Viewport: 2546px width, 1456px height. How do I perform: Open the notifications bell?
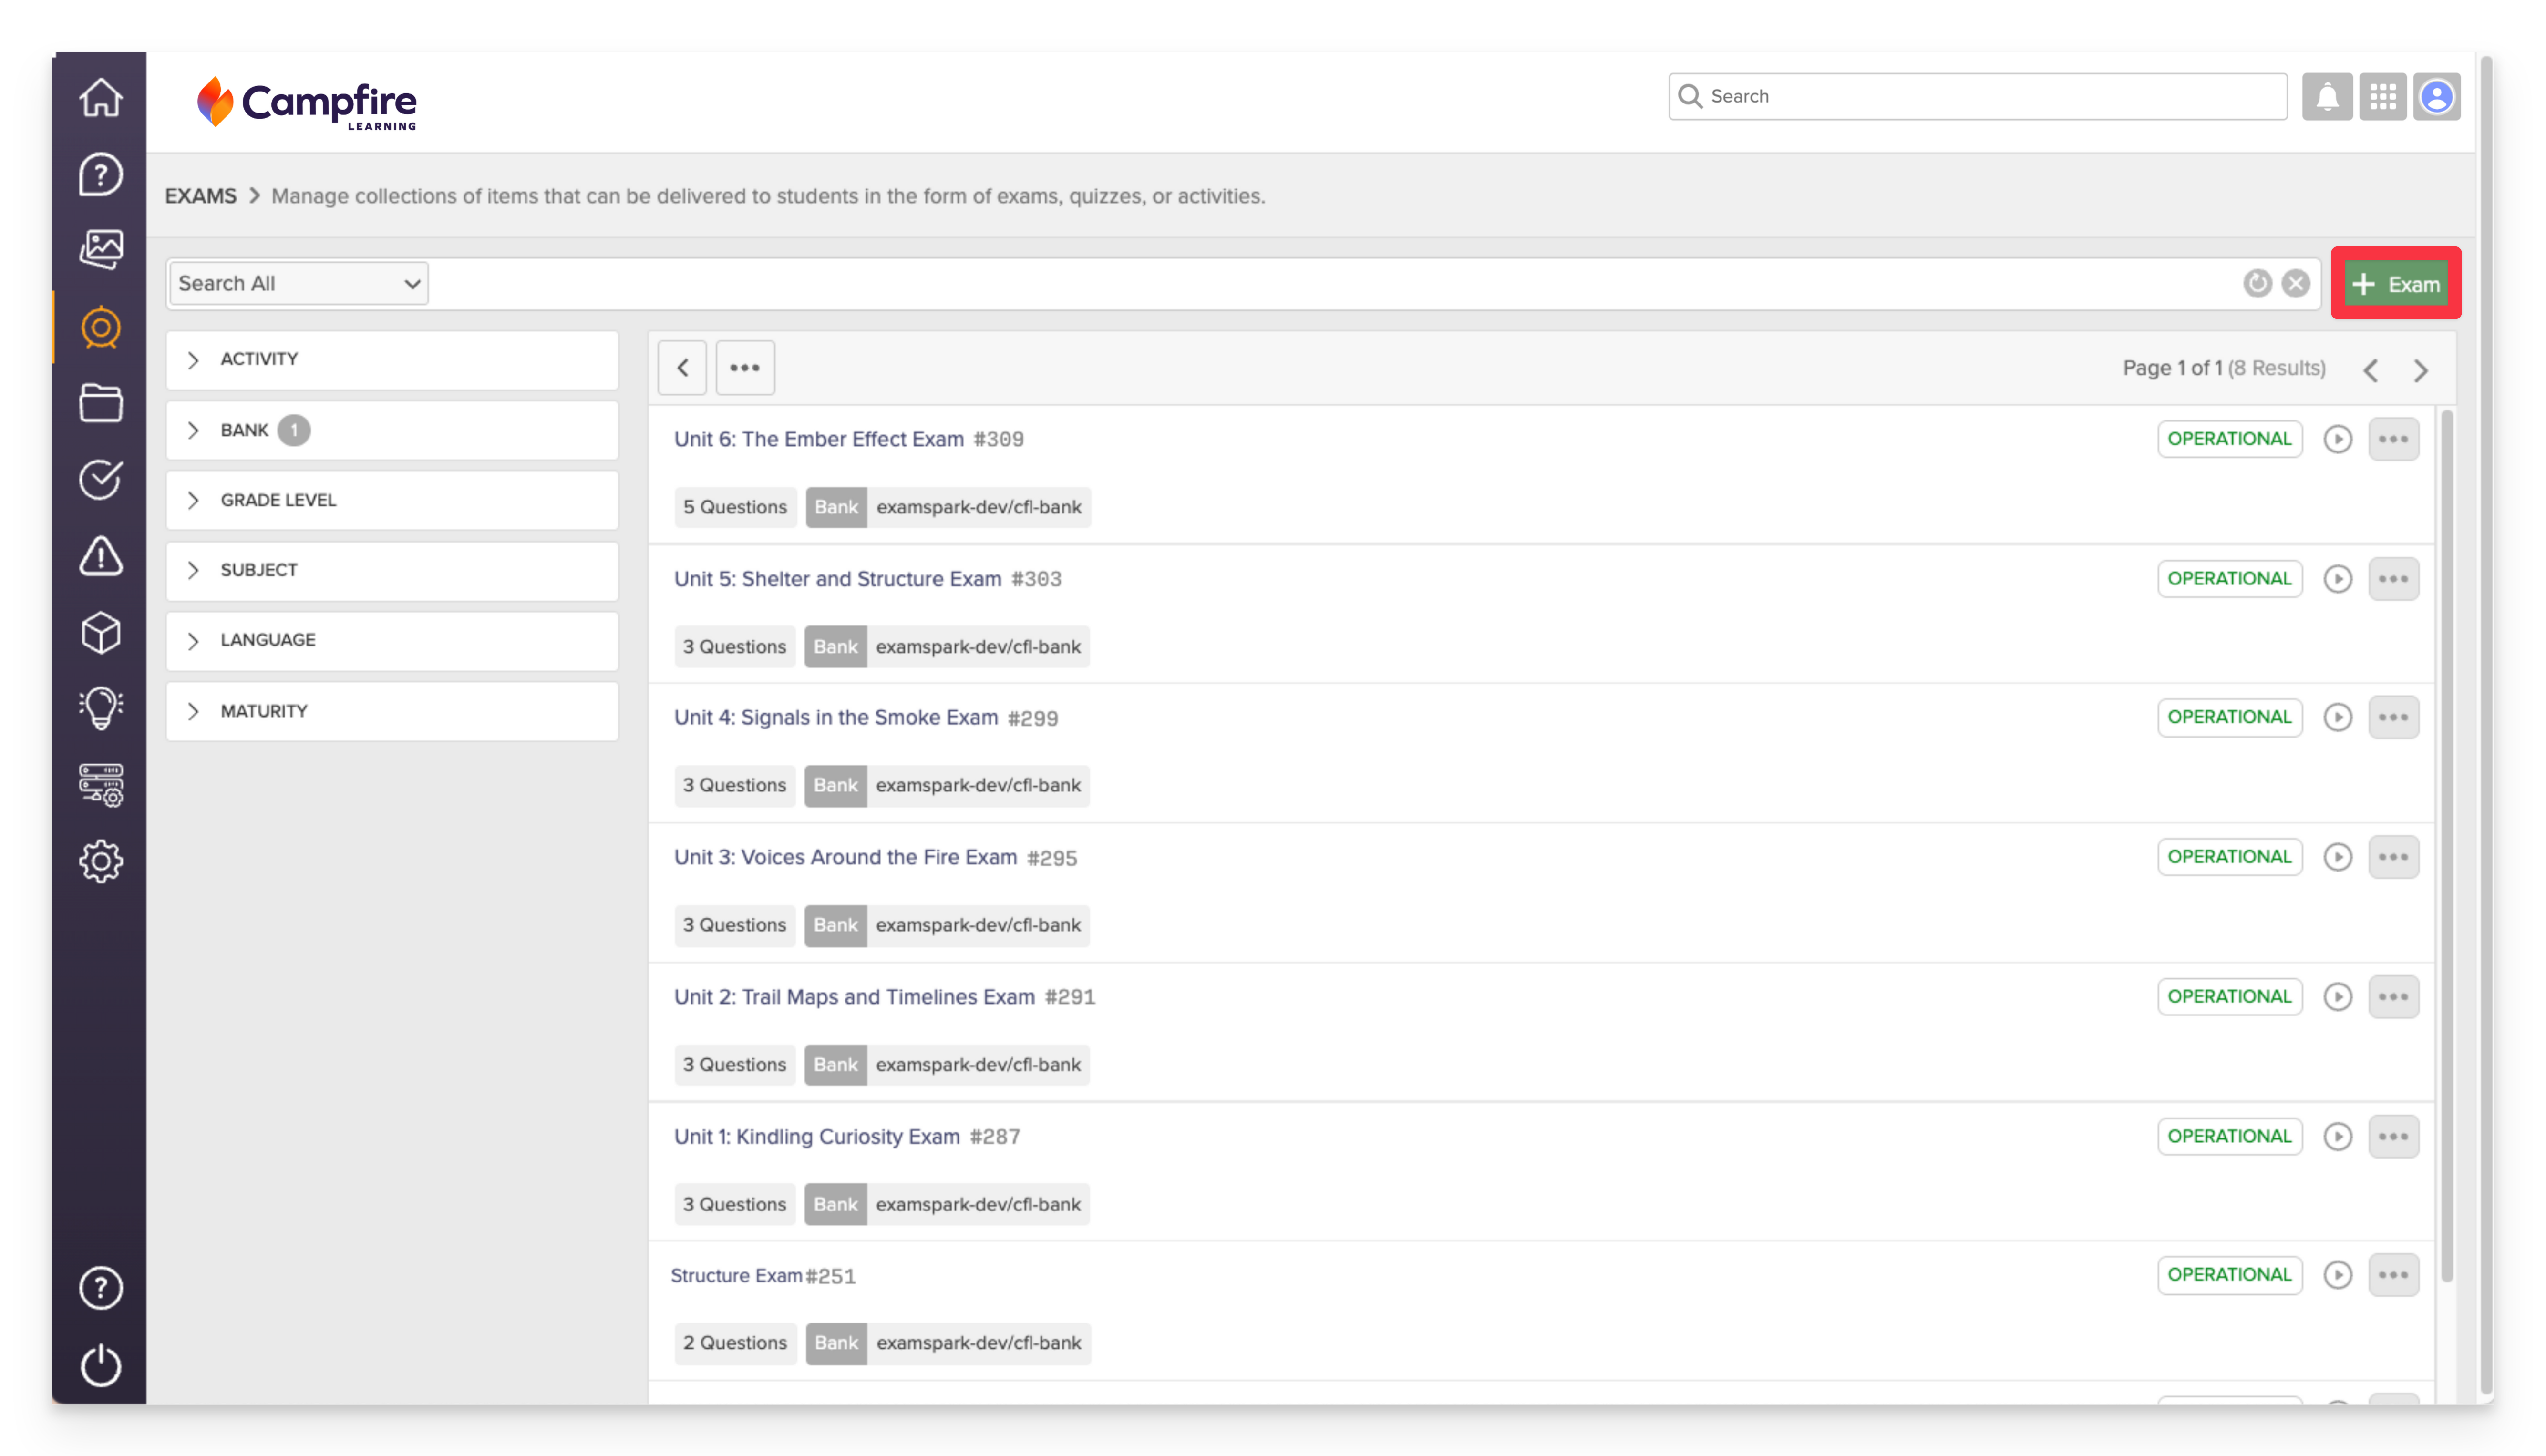click(2326, 96)
